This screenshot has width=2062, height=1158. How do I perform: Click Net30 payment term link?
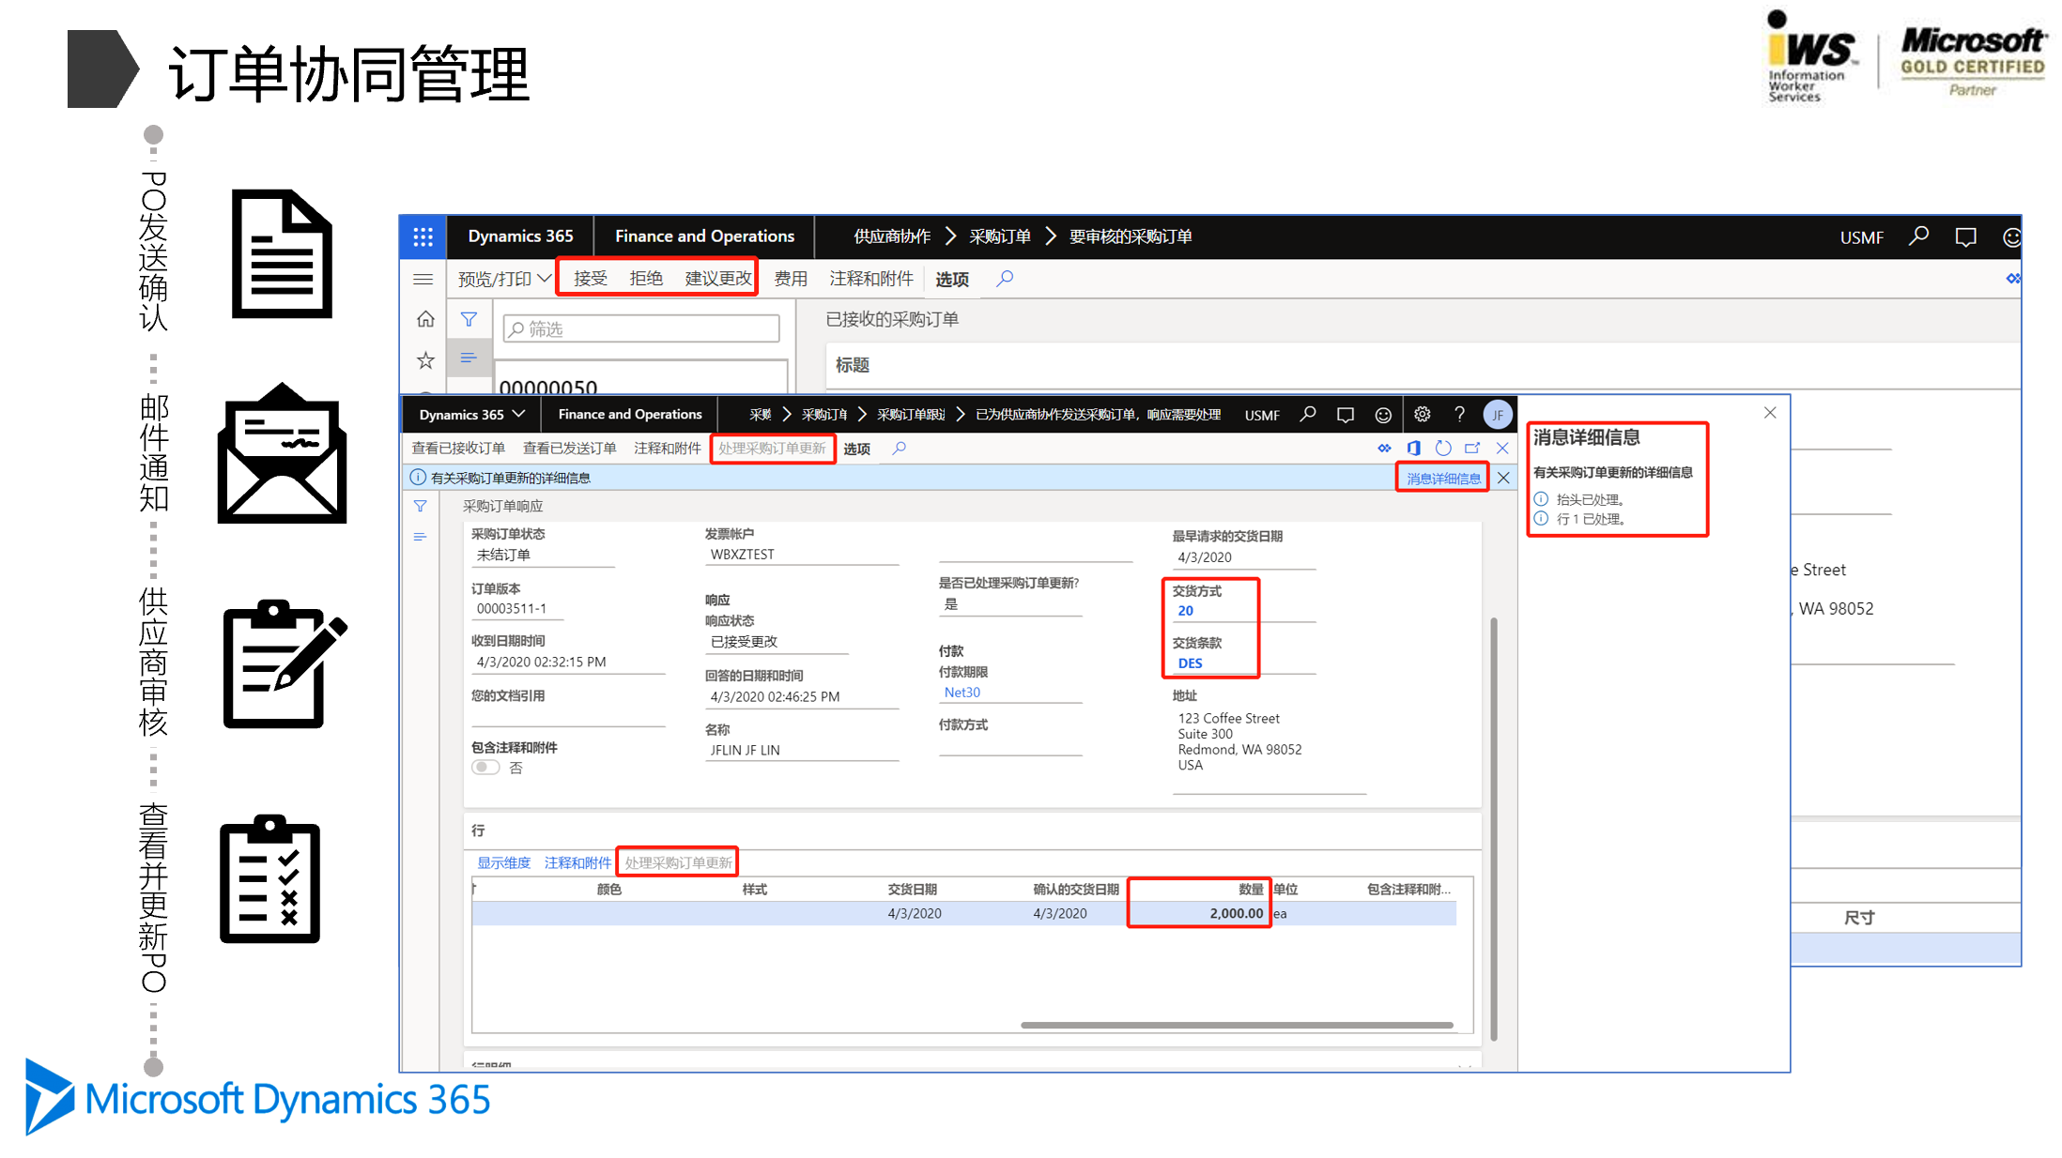click(x=962, y=693)
